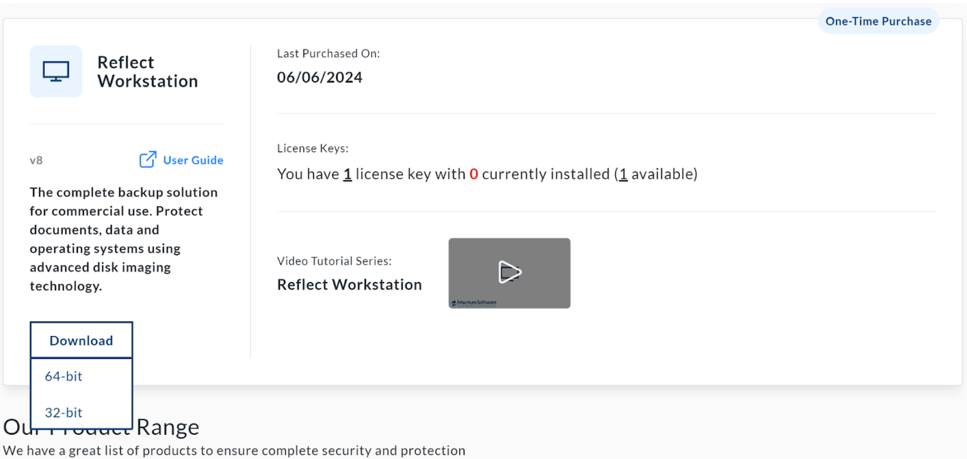Viewport: 967px width, 459px height.
Task: Click the License Keys label
Action: click(313, 148)
